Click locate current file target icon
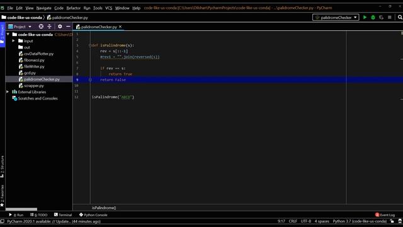 41,26
